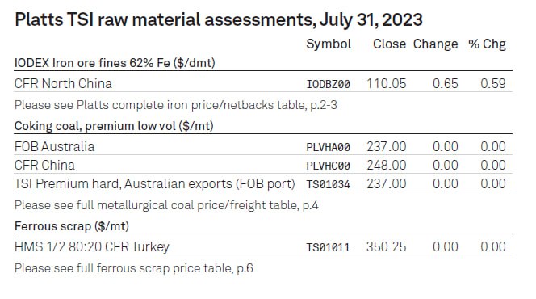The image size is (536, 299).
Task: Click the TS01011 symbol code
Action: [329, 247]
